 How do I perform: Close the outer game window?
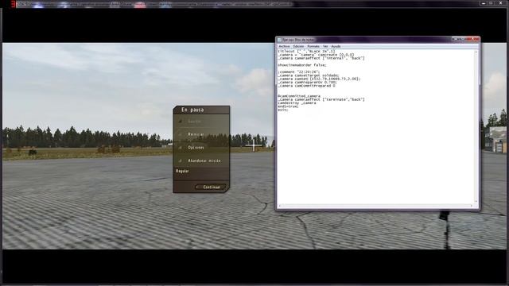pyautogui.click(x=500, y=3)
